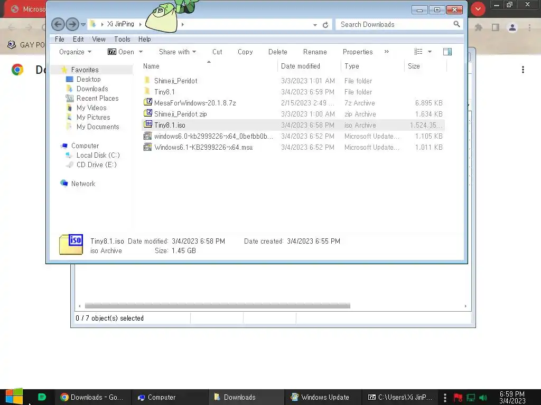Select Computer in the navigation pane
The width and height of the screenshot is (541, 405).
pos(85,146)
